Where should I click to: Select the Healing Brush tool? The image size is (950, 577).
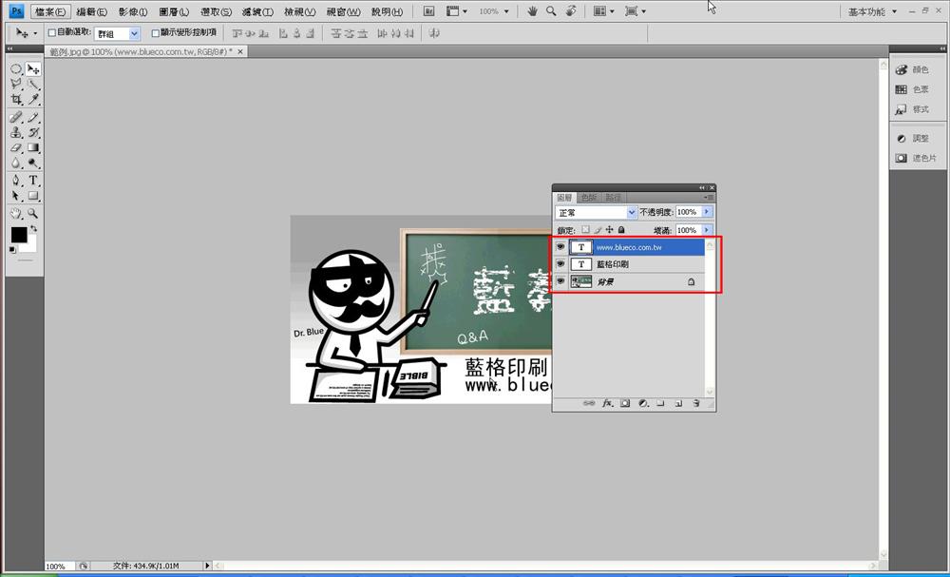16,118
